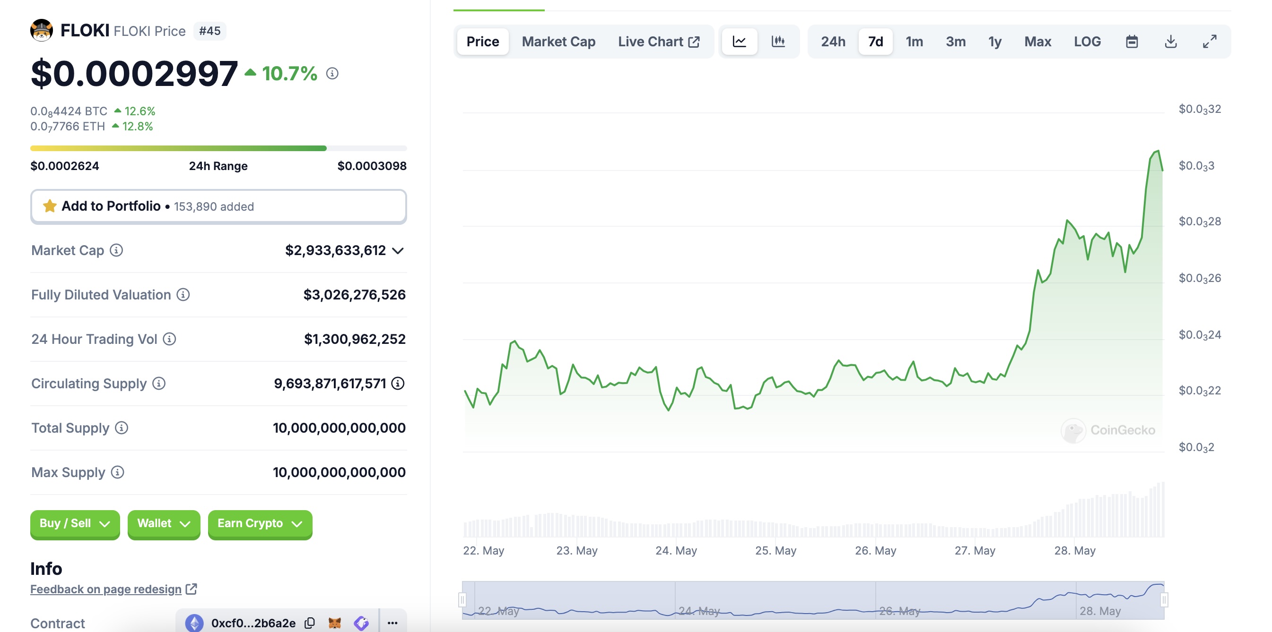This screenshot has height=632, width=1272.
Task: Select the 1y time range
Action: click(994, 42)
